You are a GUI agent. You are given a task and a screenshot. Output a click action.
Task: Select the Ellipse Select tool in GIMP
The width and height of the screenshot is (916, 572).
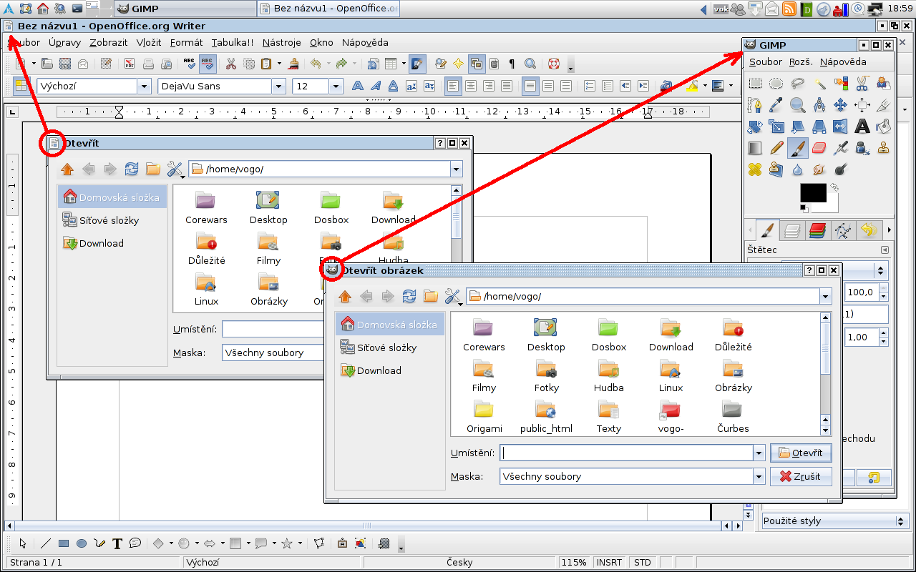[x=776, y=84]
